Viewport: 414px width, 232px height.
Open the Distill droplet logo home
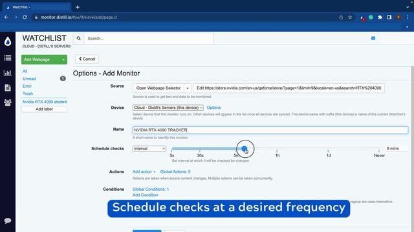coord(8,41)
